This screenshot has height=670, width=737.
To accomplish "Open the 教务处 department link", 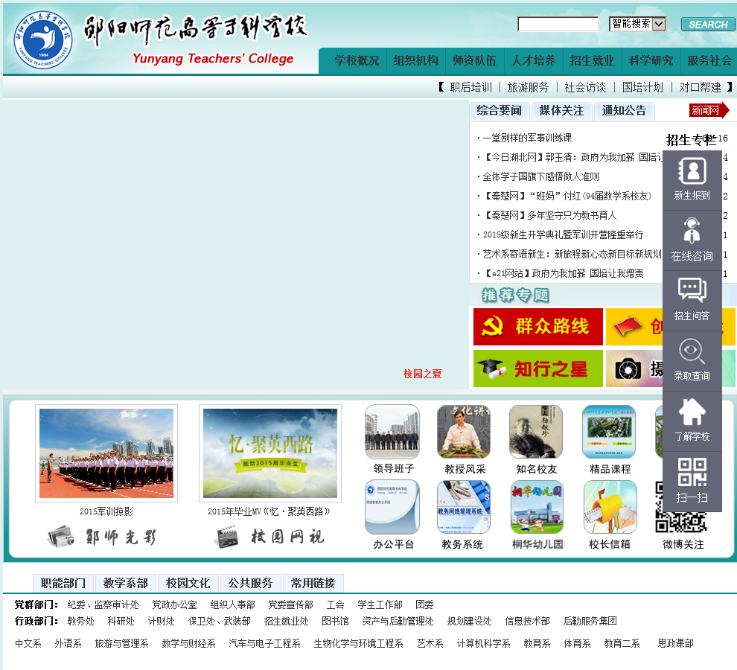I will pos(81,621).
